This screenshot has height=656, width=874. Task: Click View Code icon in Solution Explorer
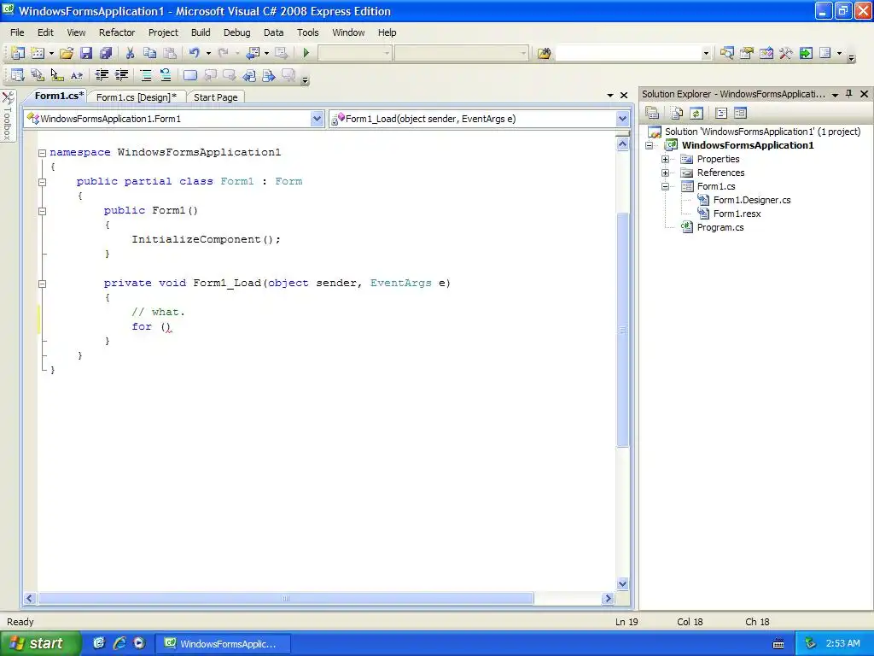click(x=721, y=114)
